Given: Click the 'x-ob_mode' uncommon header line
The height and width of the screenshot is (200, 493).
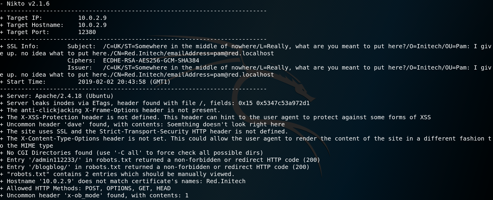Looking at the screenshot, I should pos(94,196).
